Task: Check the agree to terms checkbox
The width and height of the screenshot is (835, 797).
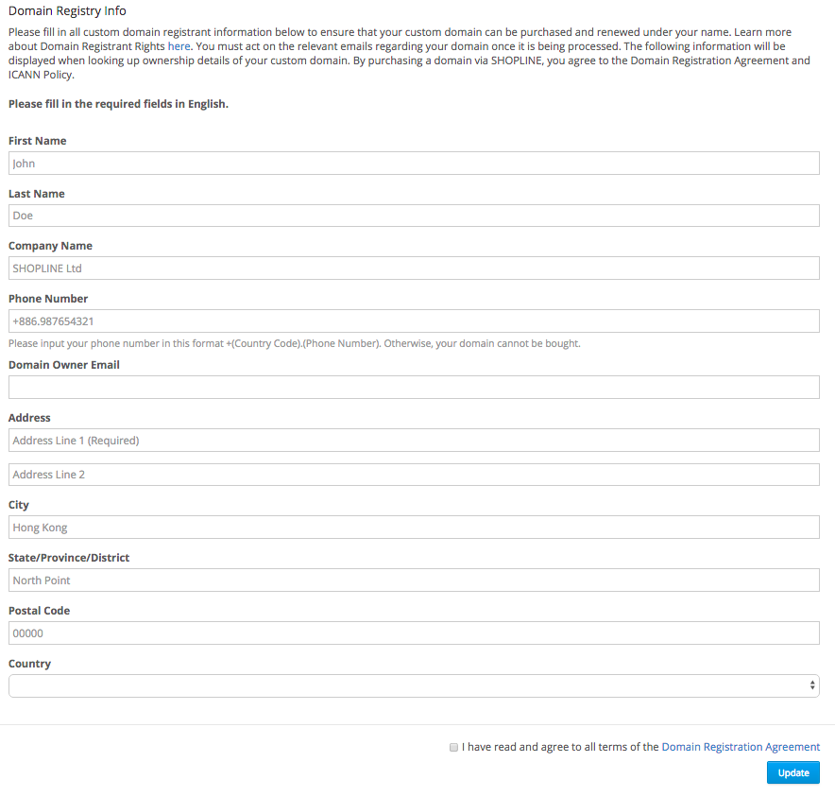Action: tap(453, 748)
